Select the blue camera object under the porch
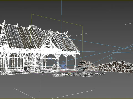 pos(63,65)
